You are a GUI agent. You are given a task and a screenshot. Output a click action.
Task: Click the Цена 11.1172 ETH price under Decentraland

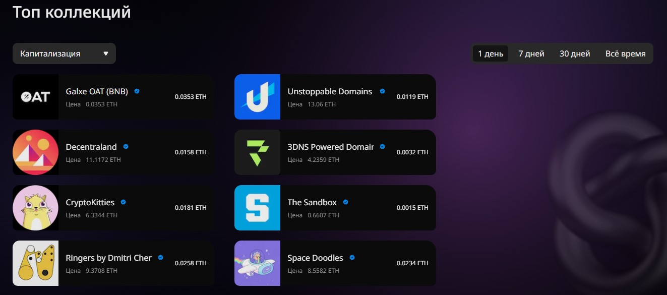tap(93, 160)
